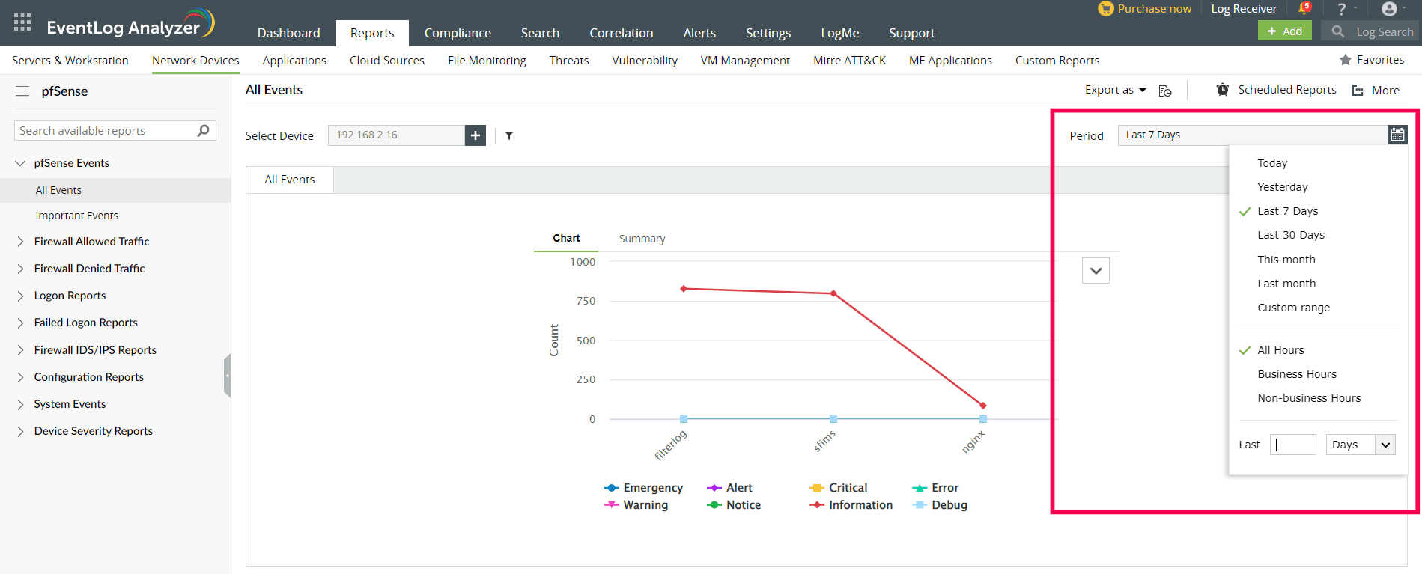Collapse the left sidebar handle

227,376
